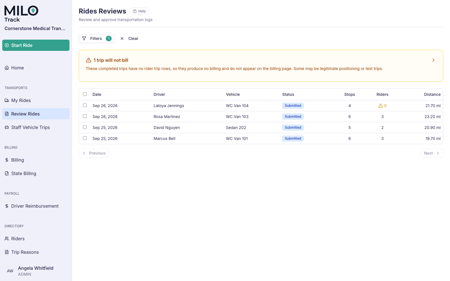Click the Billing dollar icon
The image size is (450, 281).
click(7, 160)
